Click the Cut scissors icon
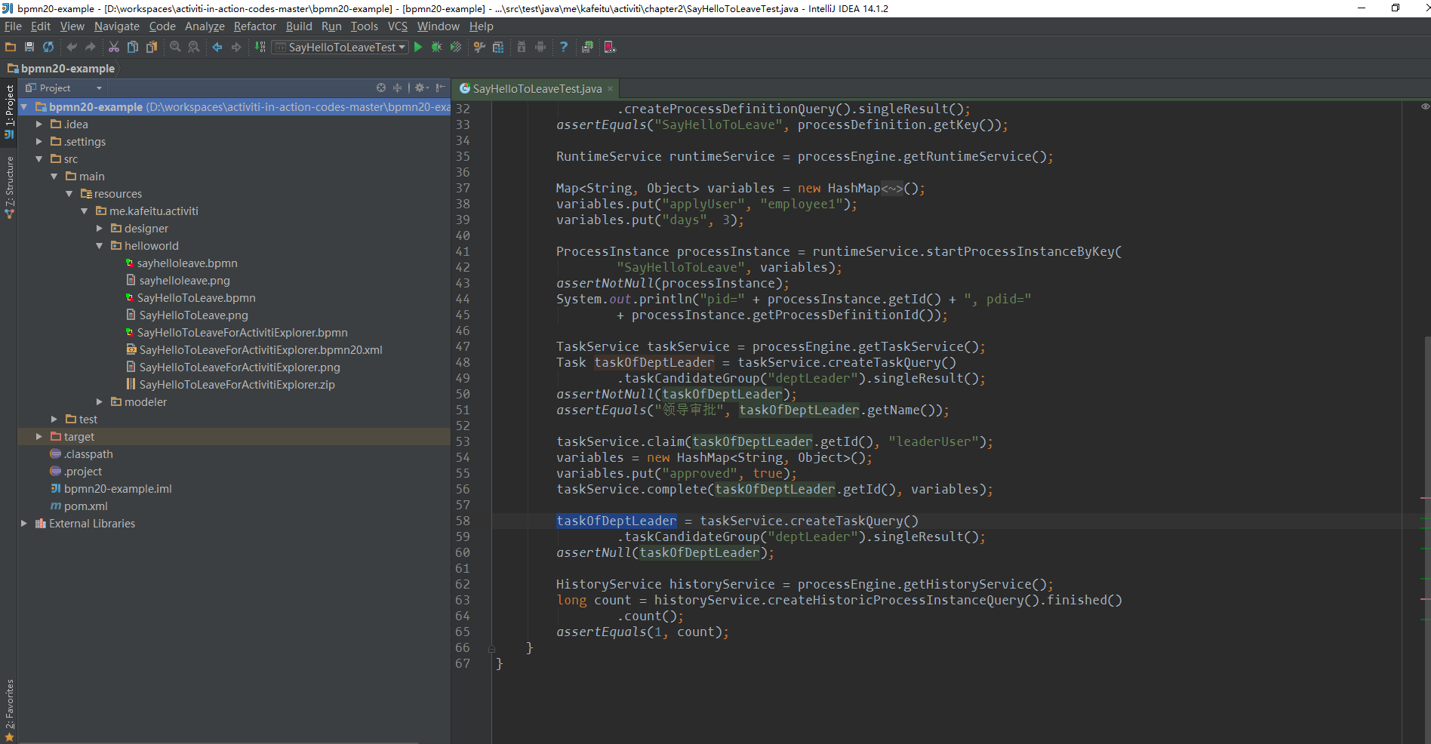Screen dimensions: 1431x744 tap(114, 47)
